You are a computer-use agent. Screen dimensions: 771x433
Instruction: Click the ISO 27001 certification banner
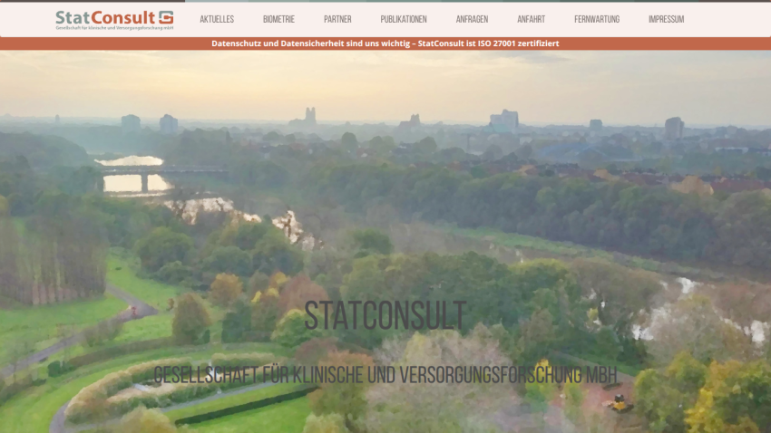pyautogui.click(x=385, y=43)
